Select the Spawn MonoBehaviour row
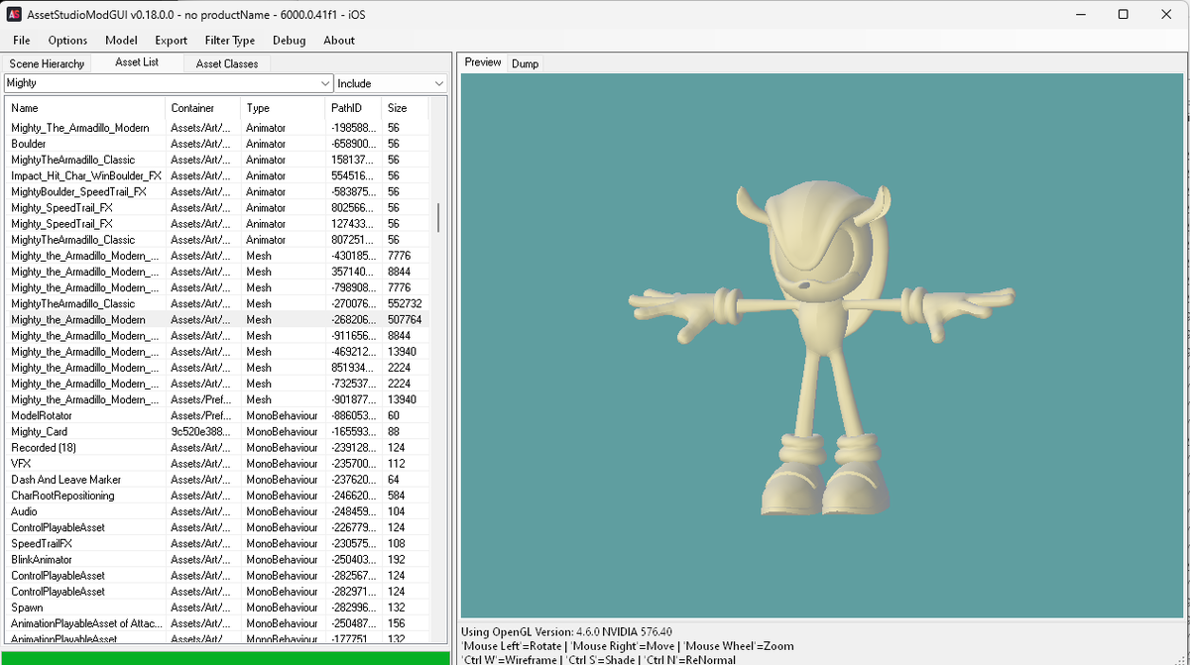The image size is (1190, 665). 217,607
